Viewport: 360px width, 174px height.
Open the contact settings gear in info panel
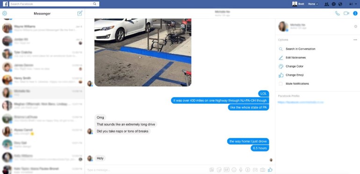[x=356, y=27]
